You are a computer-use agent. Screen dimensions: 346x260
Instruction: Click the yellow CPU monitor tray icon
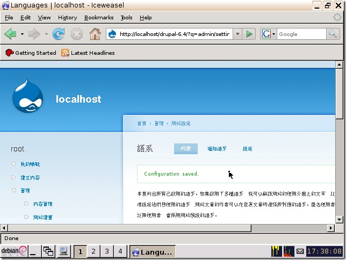pyautogui.click(x=277, y=251)
